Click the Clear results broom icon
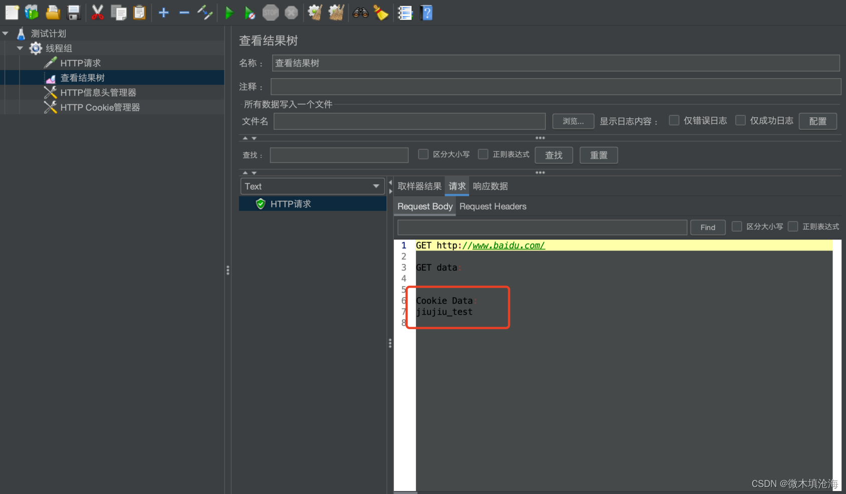 click(x=315, y=13)
